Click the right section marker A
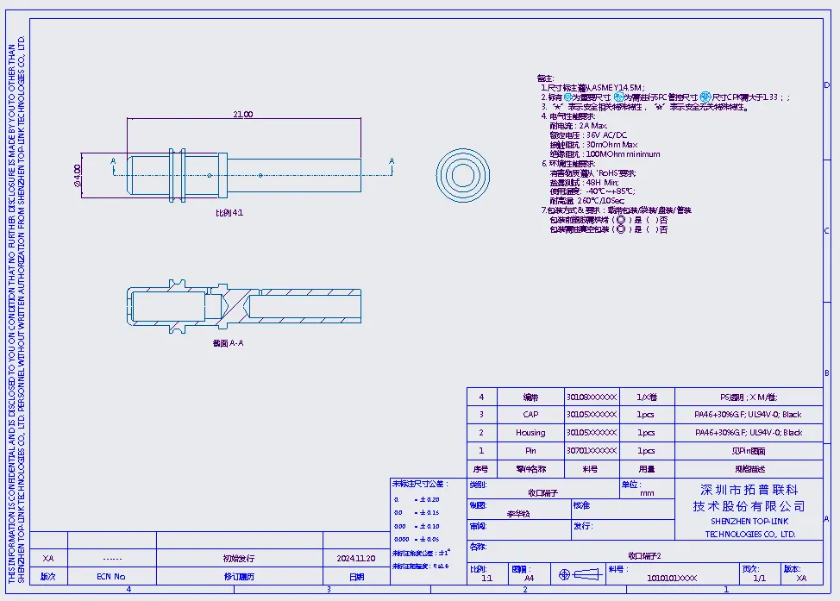840x601 pixels. (392, 161)
